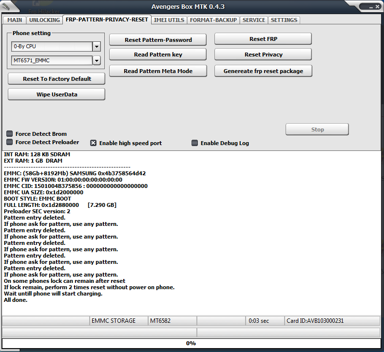Click 'INT RAM: 128 KB SDRAM' log line
Viewport: 384px width, 352px height.
click(x=37, y=154)
